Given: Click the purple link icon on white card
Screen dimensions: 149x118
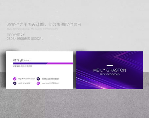Looking at the screenshot, I should pyautogui.click(x=15, y=79).
